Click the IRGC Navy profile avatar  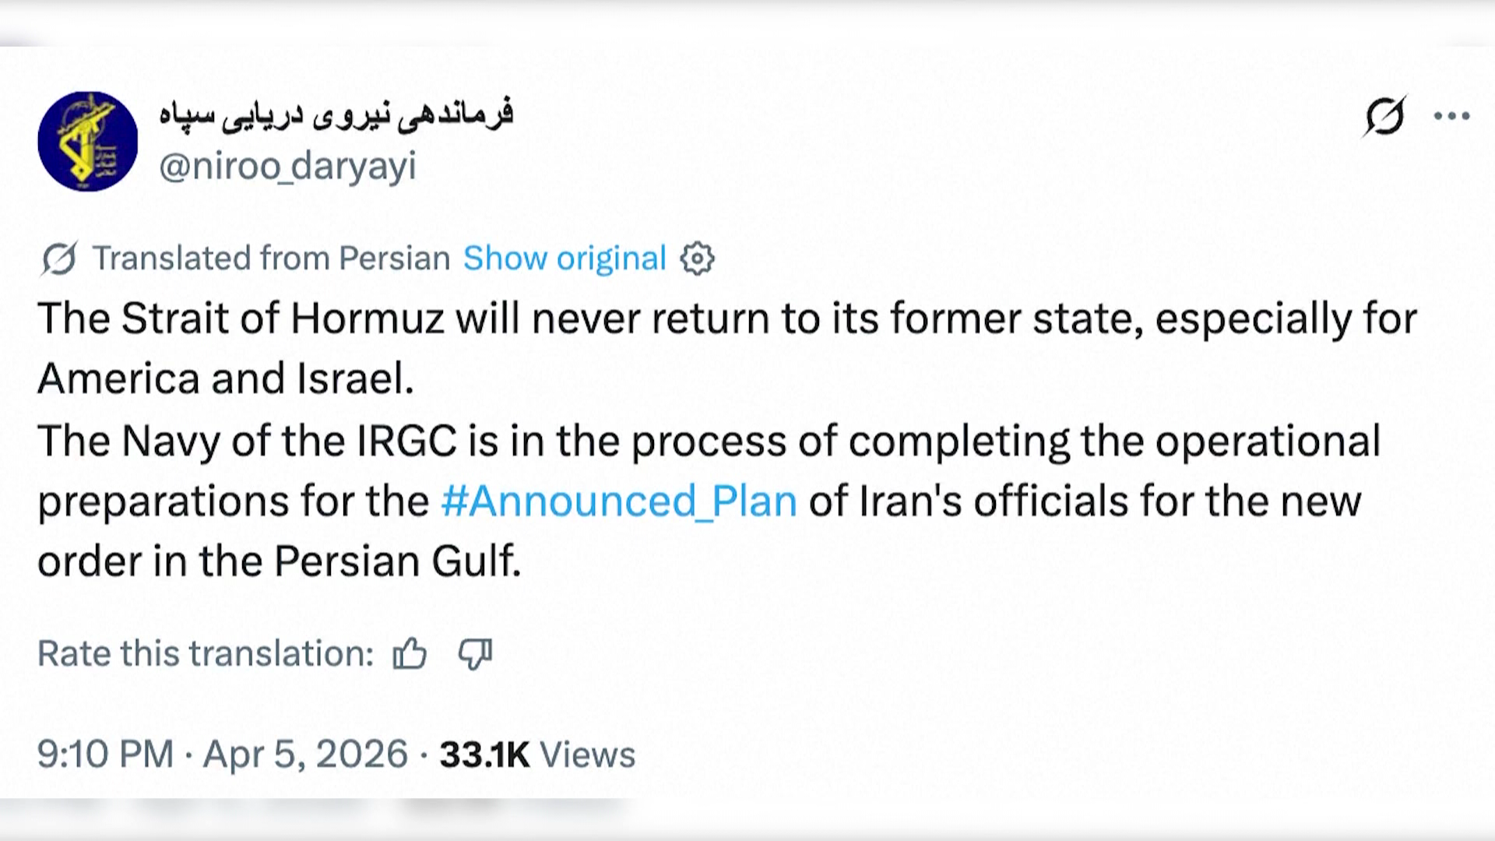coord(88,141)
